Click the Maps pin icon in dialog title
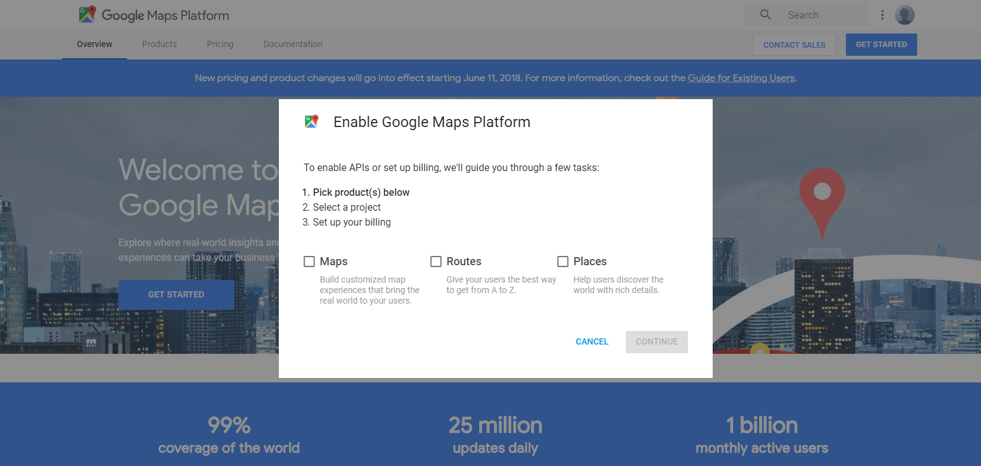Image resolution: width=981 pixels, height=466 pixels. coord(312,121)
